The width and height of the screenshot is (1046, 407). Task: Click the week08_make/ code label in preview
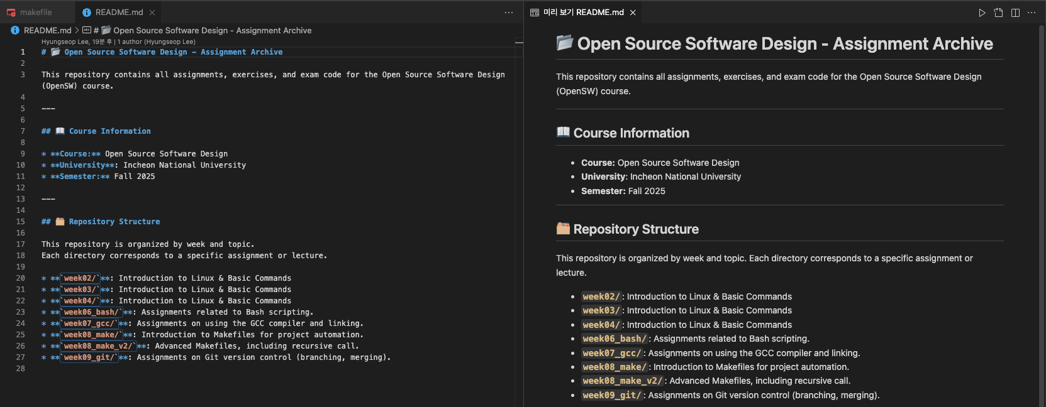pyautogui.click(x=614, y=367)
